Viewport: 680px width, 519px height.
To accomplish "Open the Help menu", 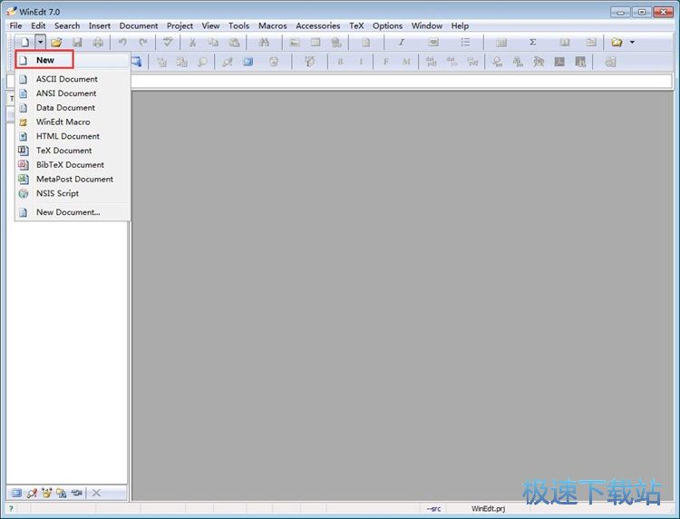I will tap(460, 26).
